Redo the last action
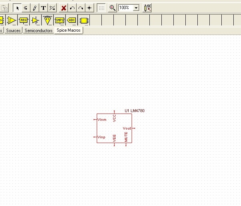The height and width of the screenshot is (206, 241). tap(81, 8)
